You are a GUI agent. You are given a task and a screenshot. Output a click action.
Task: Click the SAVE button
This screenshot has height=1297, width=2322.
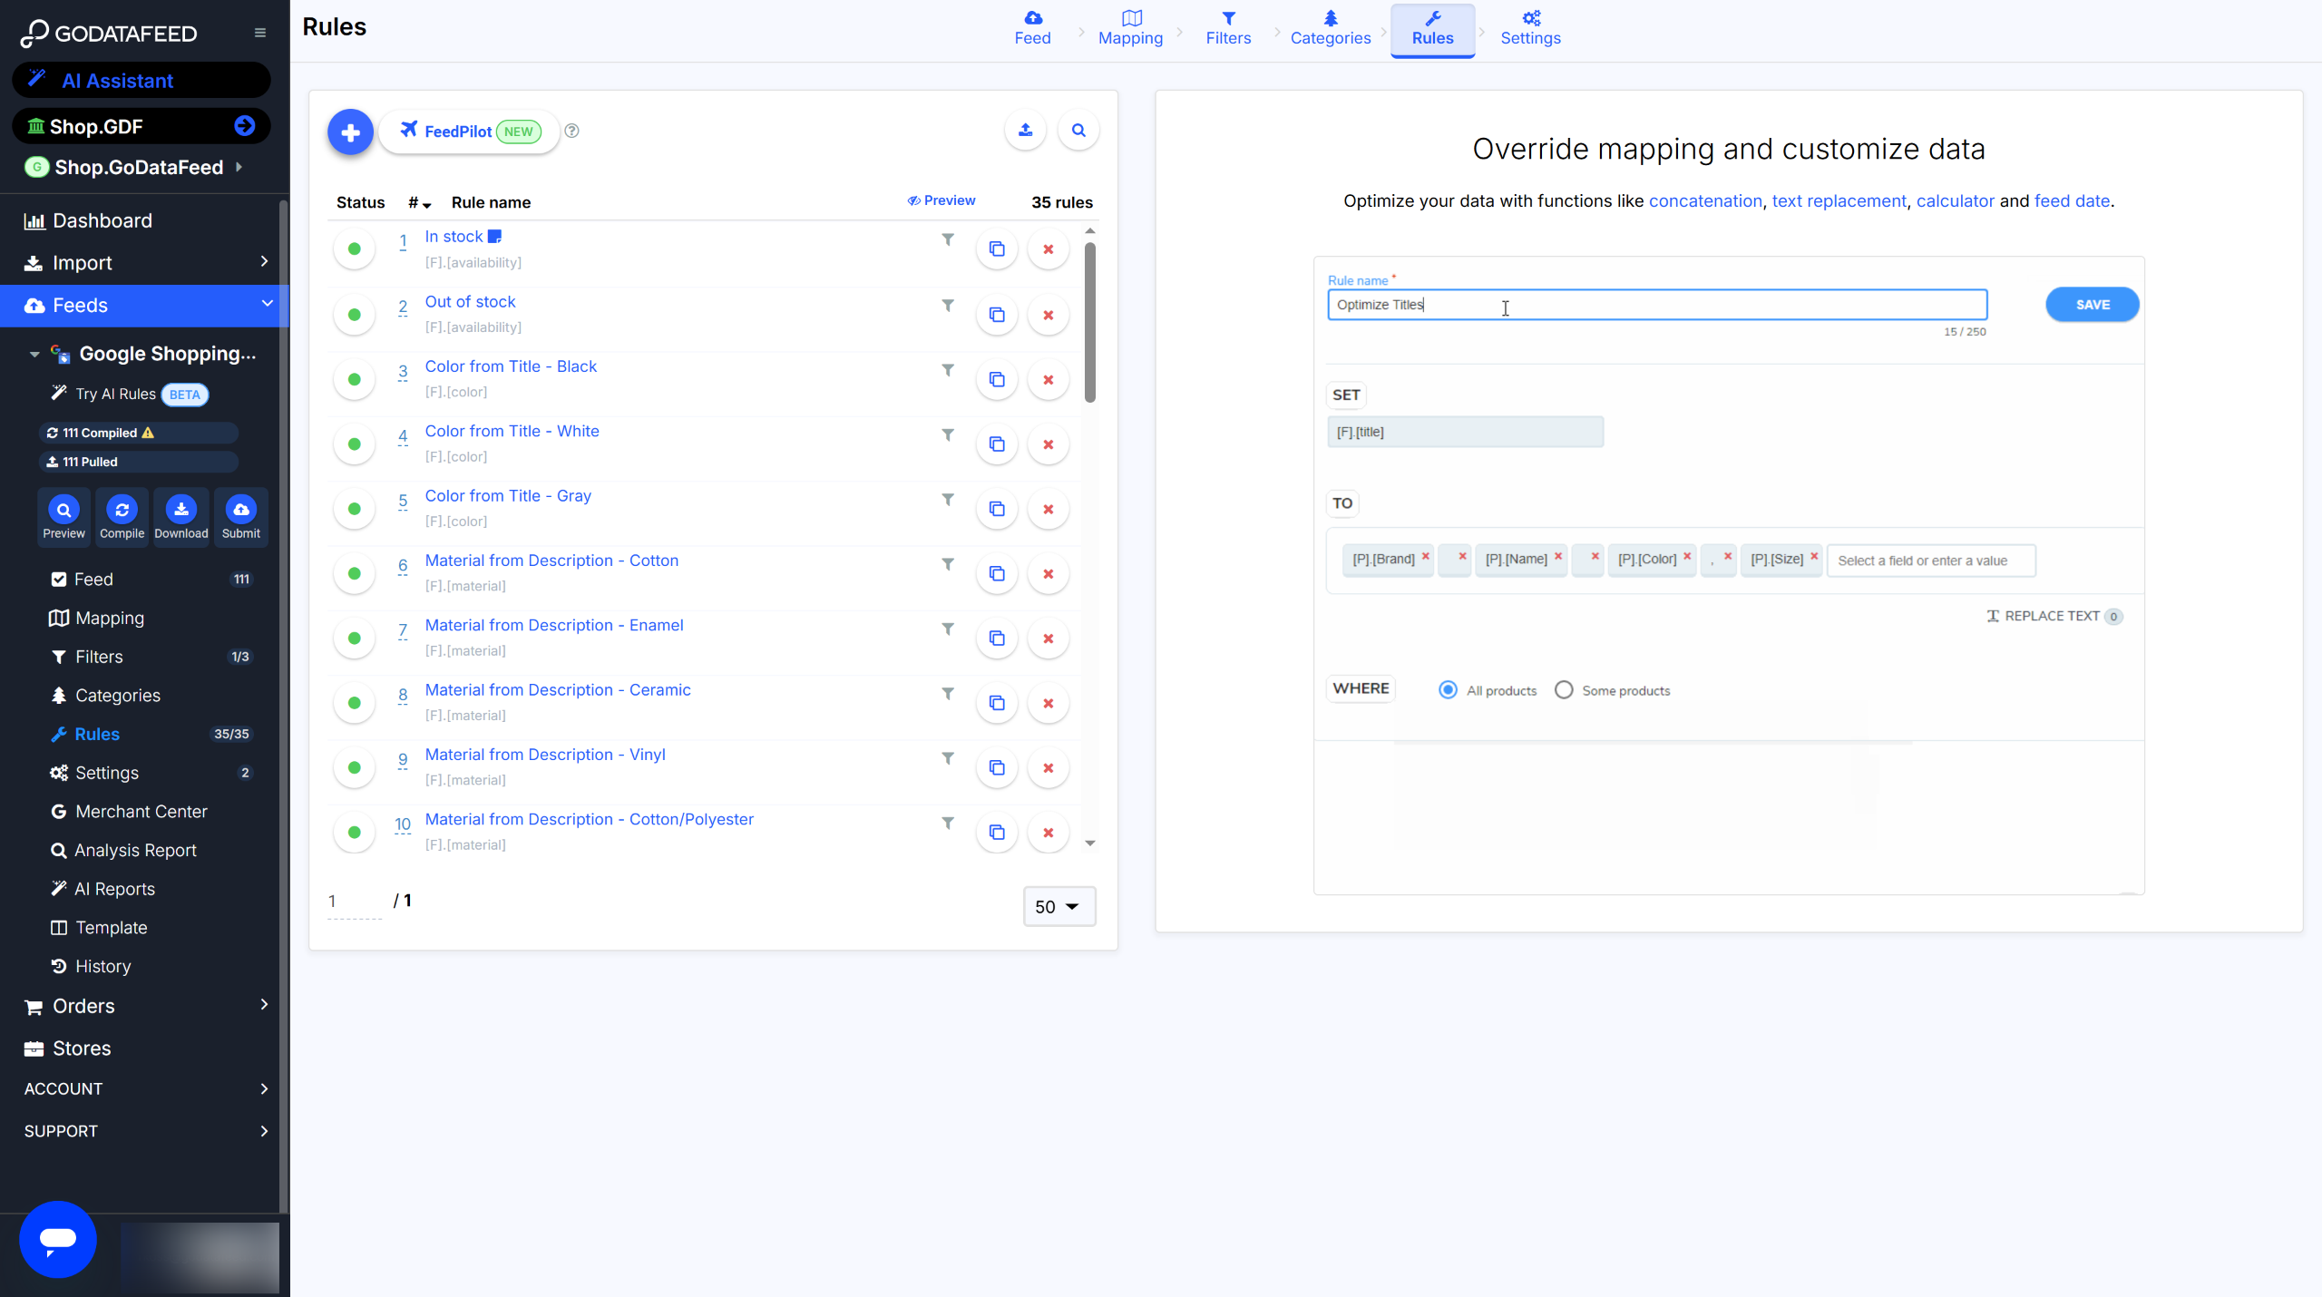(2092, 305)
